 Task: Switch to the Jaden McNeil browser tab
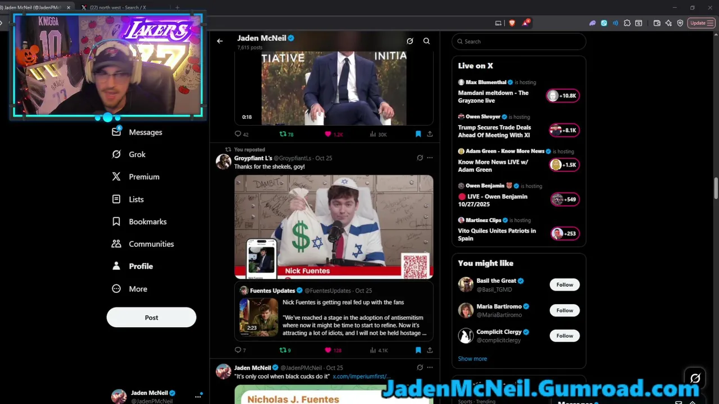coord(32,7)
